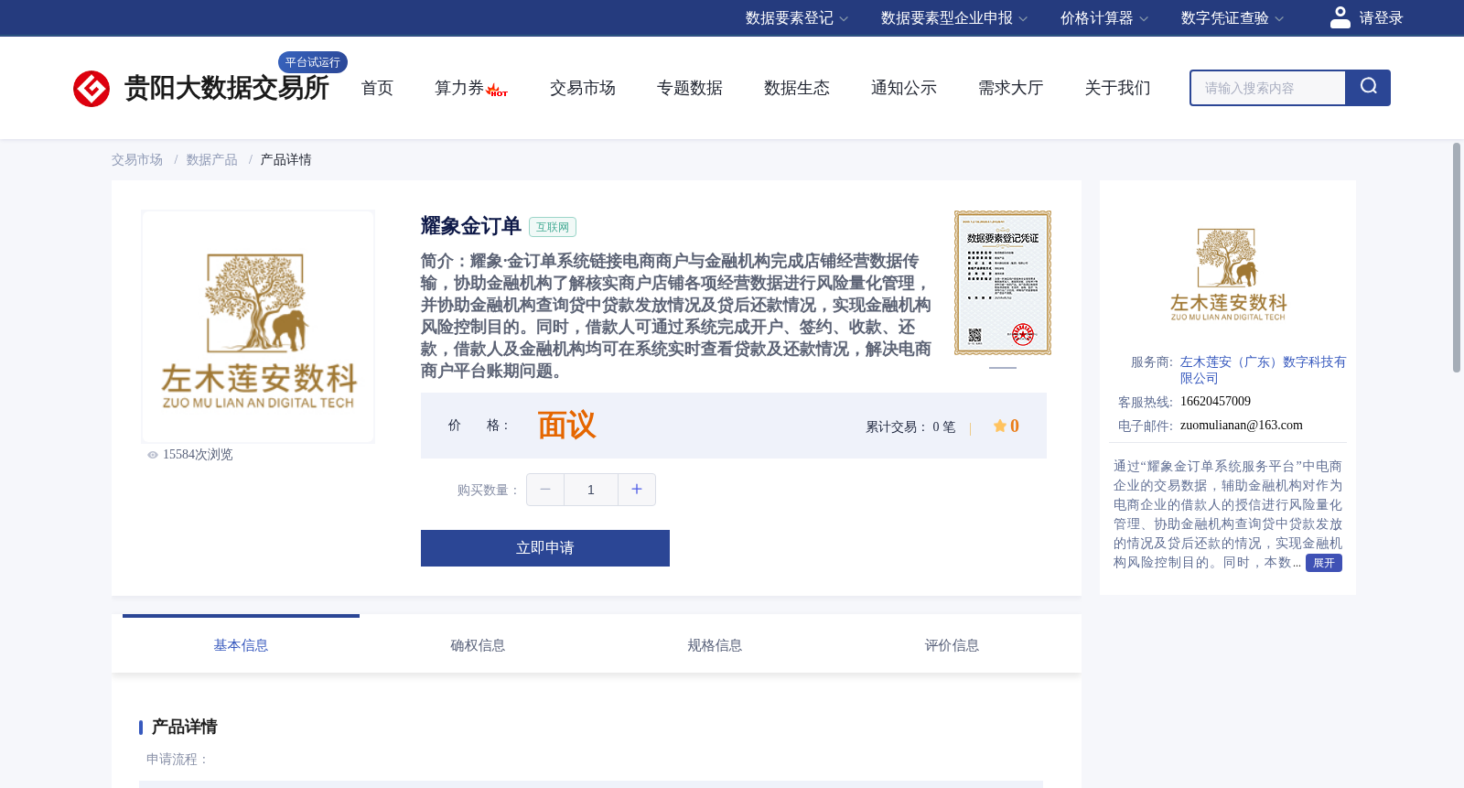1464x788 pixels.
Task: Click the hotline number 16620457009
Action: [x=1215, y=402]
